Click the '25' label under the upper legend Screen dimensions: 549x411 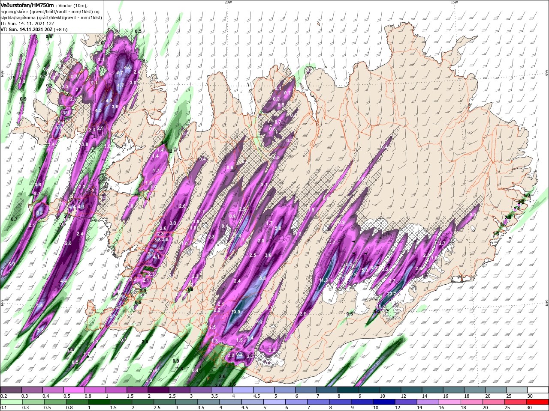(510, 396)
